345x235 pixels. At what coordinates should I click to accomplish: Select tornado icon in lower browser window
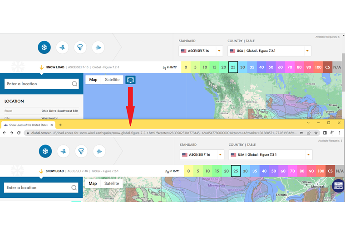click(x=81, y=151)
